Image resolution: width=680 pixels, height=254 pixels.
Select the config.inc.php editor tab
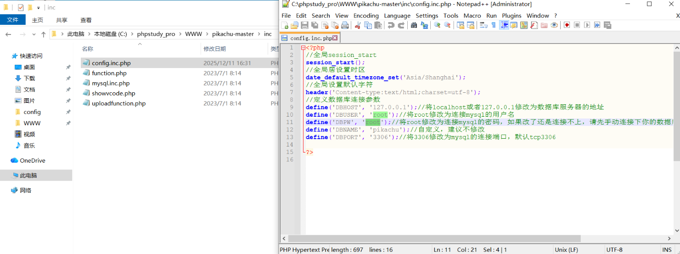[x=309, y=38]
